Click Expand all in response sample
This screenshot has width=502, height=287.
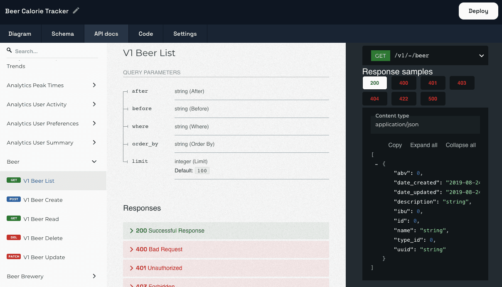point(423,145)
